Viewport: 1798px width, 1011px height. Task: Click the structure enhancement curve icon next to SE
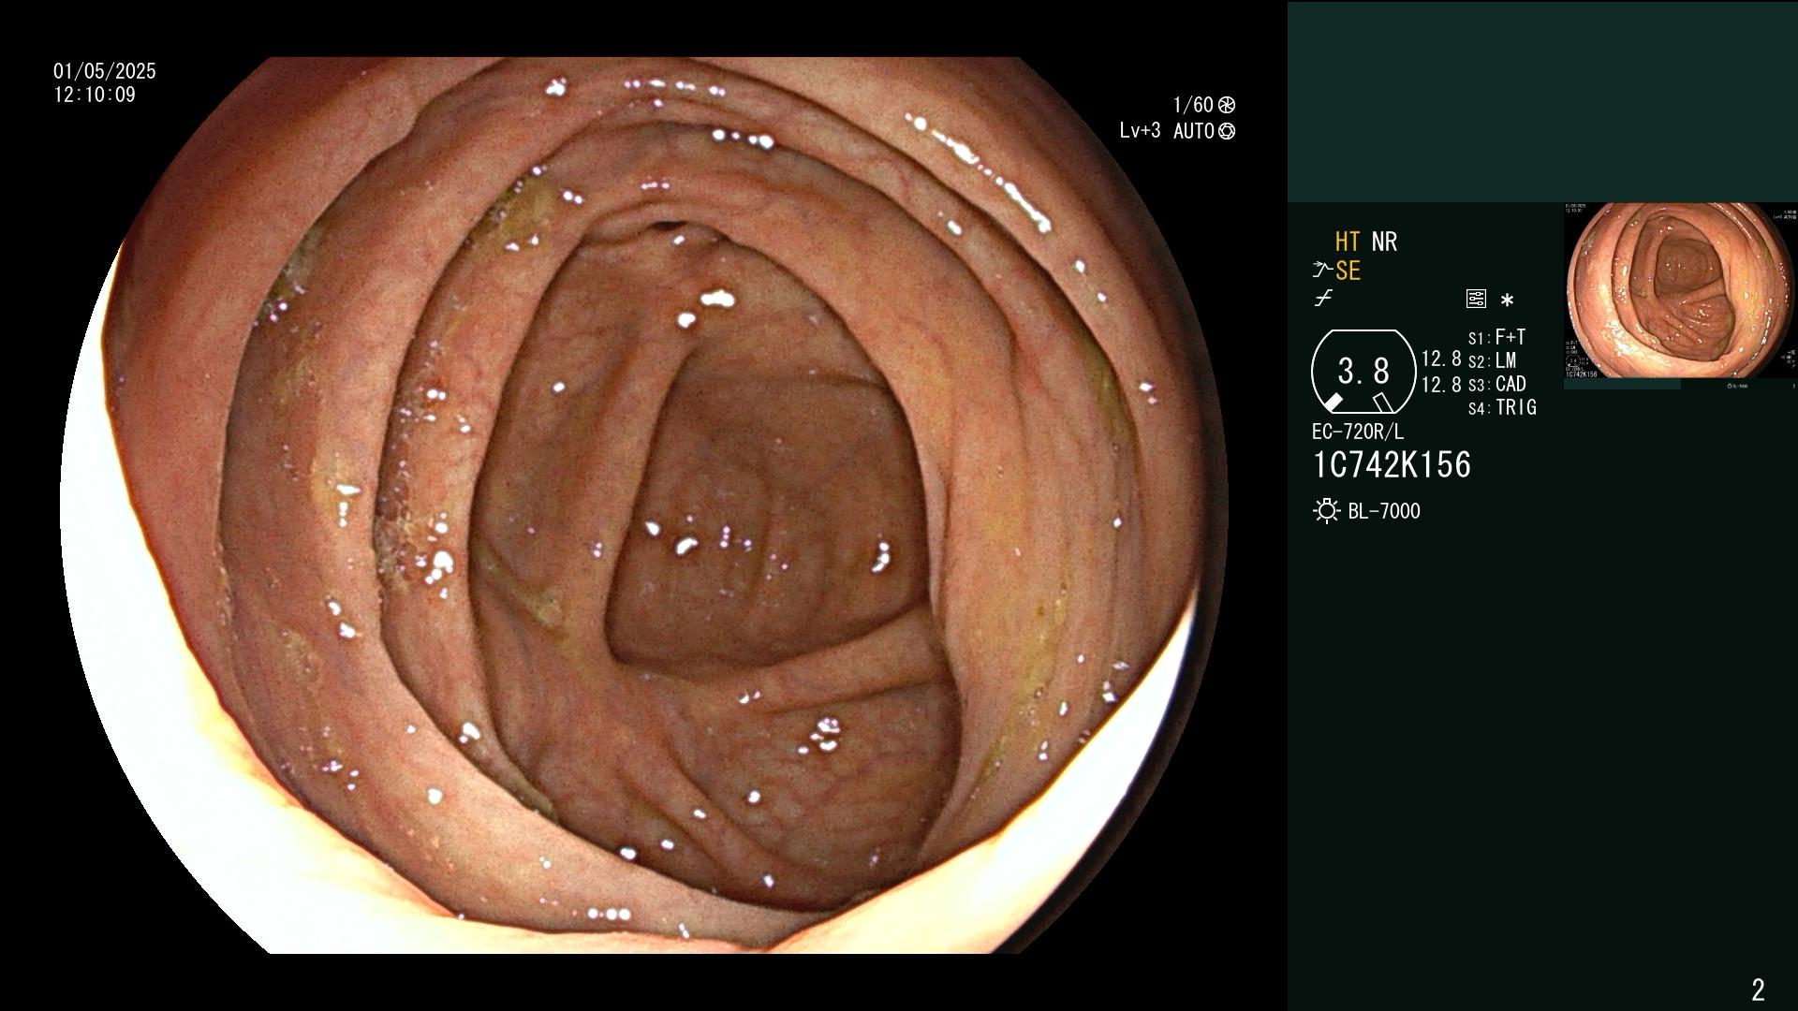(1322, 271)
